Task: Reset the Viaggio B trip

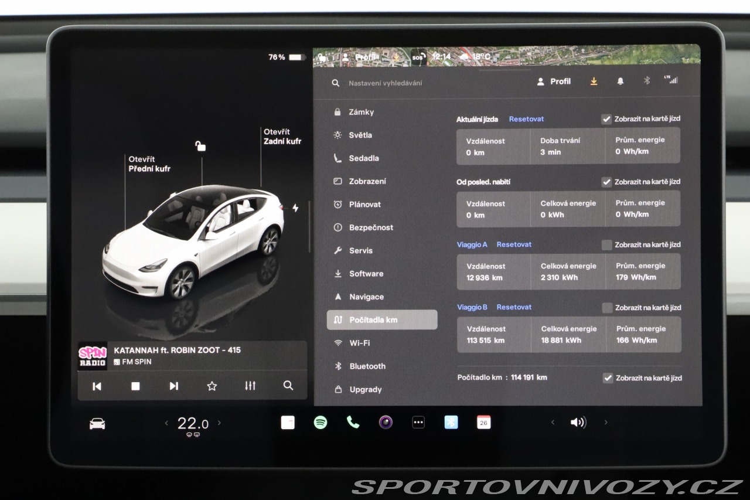Action: (x=514, y=307)
